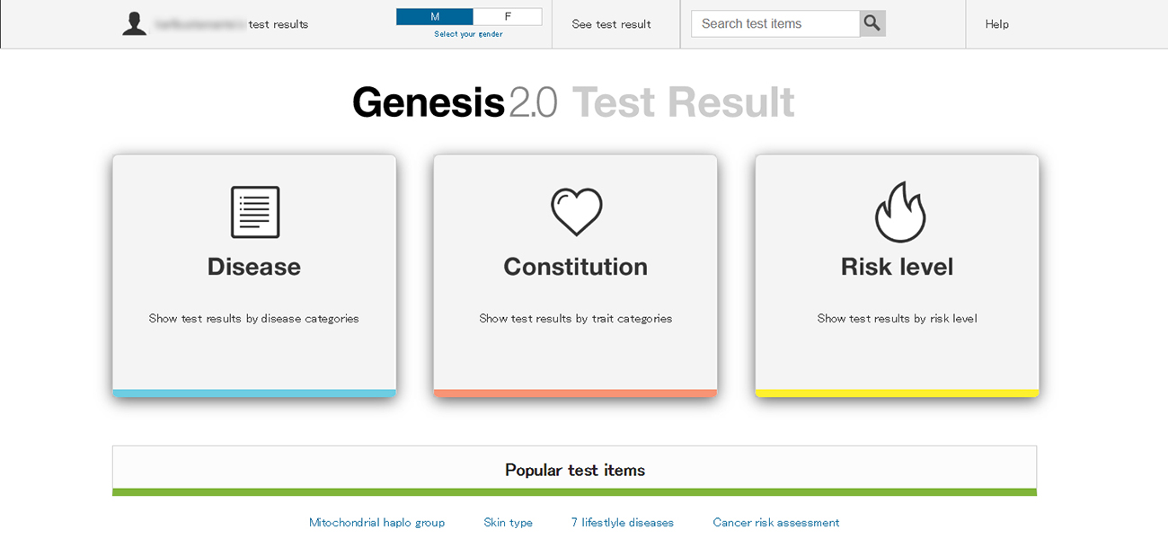1168x547 pixels.
Task: Click the Constitution card heading
Action: tap(576, 267)
